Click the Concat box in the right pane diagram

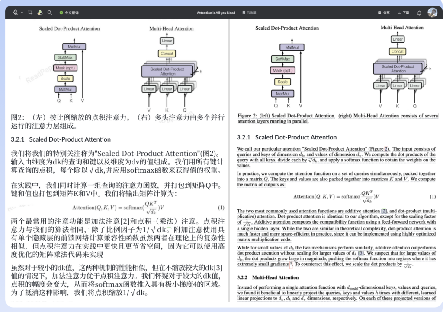398,52
